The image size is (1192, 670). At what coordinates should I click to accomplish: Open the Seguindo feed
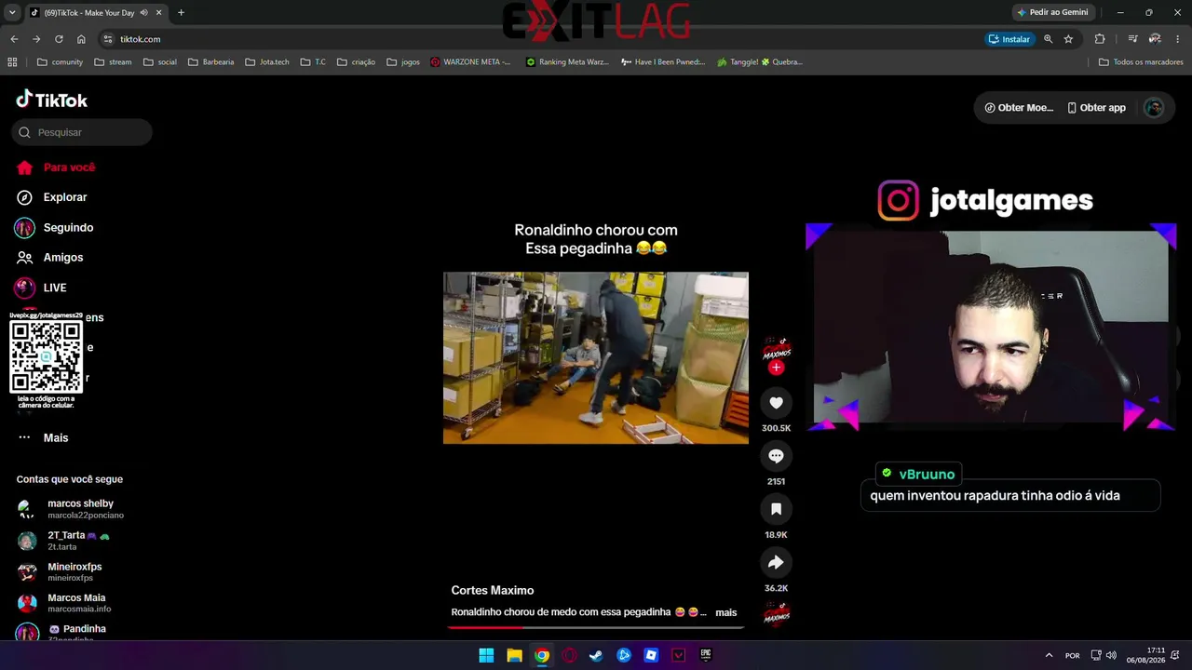(x=54, y=227)
